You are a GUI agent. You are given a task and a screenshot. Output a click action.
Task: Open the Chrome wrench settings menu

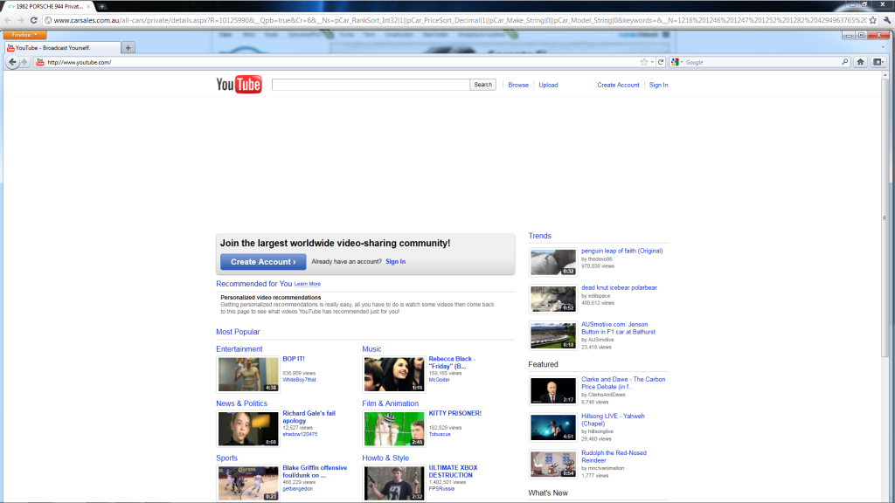(x=886, y=20)
